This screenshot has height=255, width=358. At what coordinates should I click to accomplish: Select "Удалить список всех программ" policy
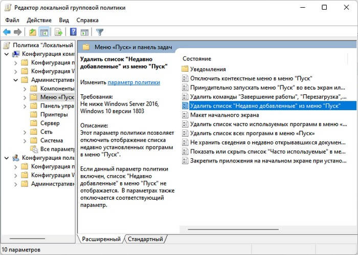click(253, 133)
